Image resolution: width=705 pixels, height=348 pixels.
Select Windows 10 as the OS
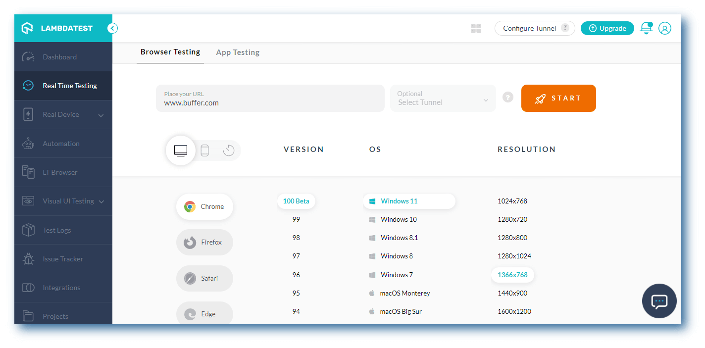coord(399,219)
